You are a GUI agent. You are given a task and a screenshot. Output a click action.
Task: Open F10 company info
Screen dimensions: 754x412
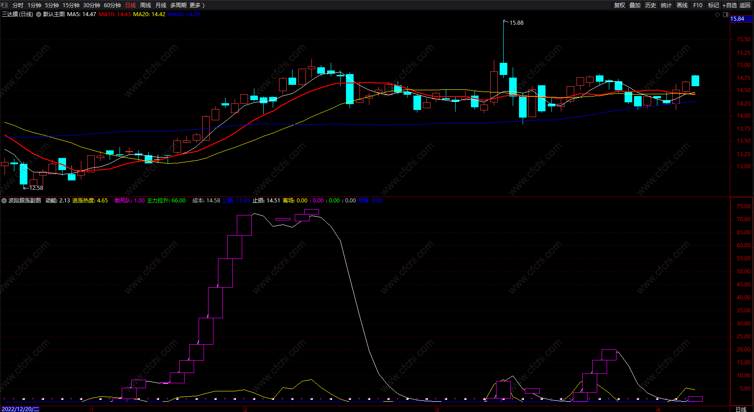coord(698,5)
